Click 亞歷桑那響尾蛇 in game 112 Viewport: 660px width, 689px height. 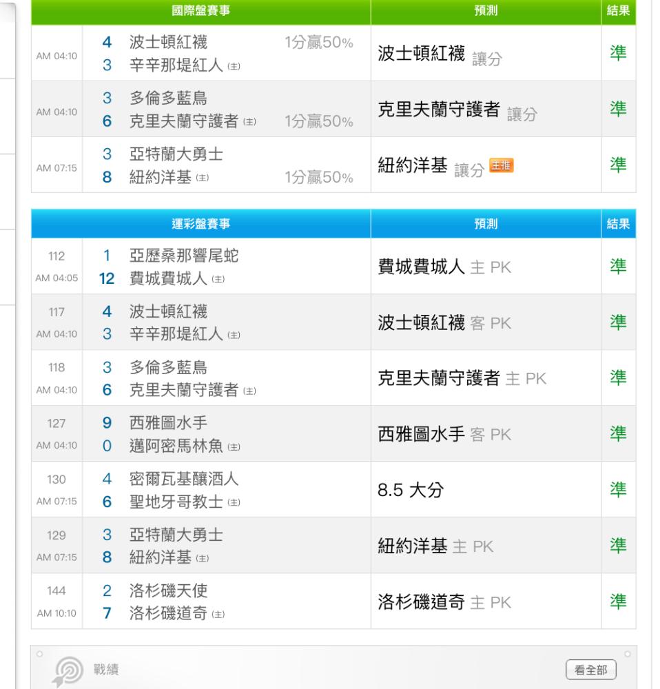[x=184, y=256]
